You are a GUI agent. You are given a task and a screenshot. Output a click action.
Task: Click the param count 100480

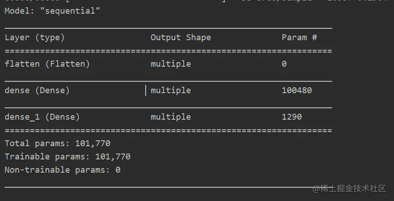click(297, 90)
